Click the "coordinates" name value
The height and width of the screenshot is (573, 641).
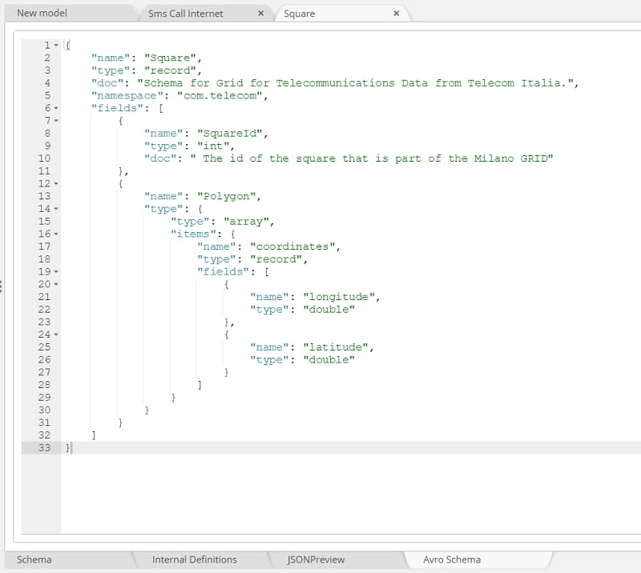pyautogui.click(x=292, y=246)
